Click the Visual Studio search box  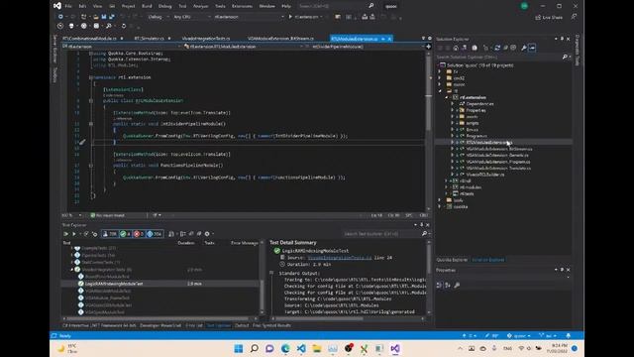click(x=336, y=6)
